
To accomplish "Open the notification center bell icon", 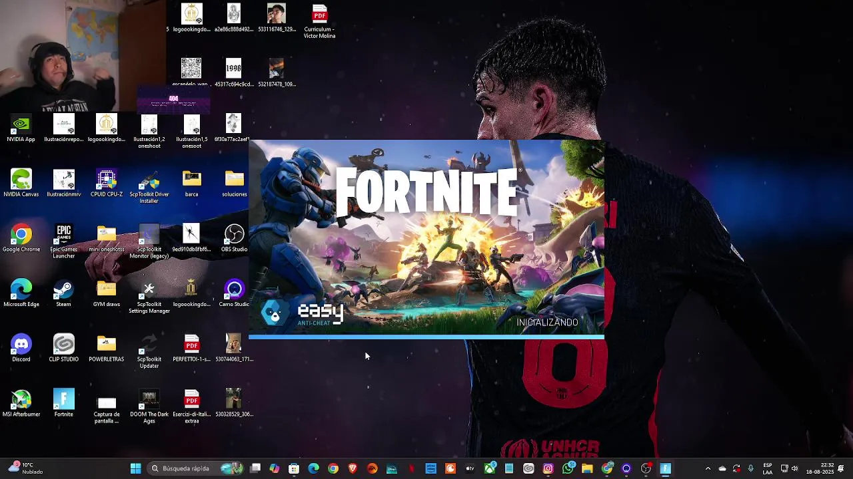I will (x=841, y=468).
